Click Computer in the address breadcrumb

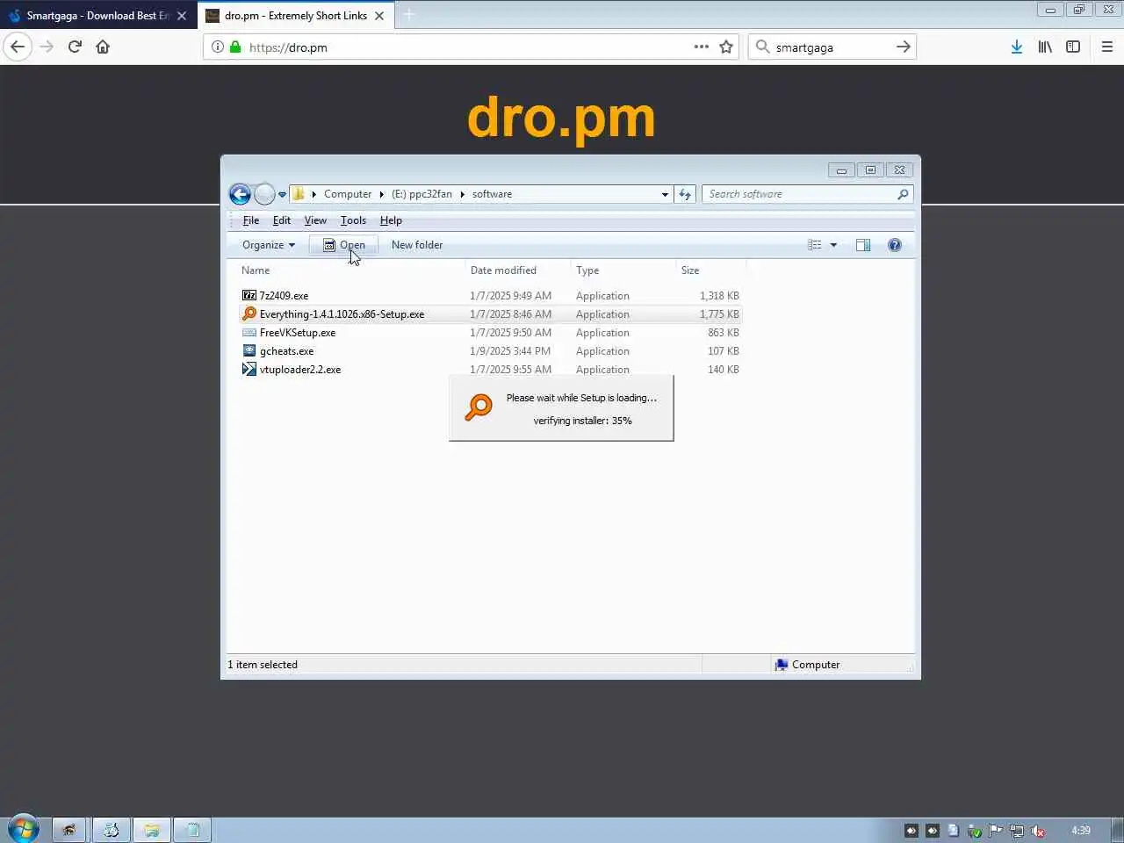348,194
